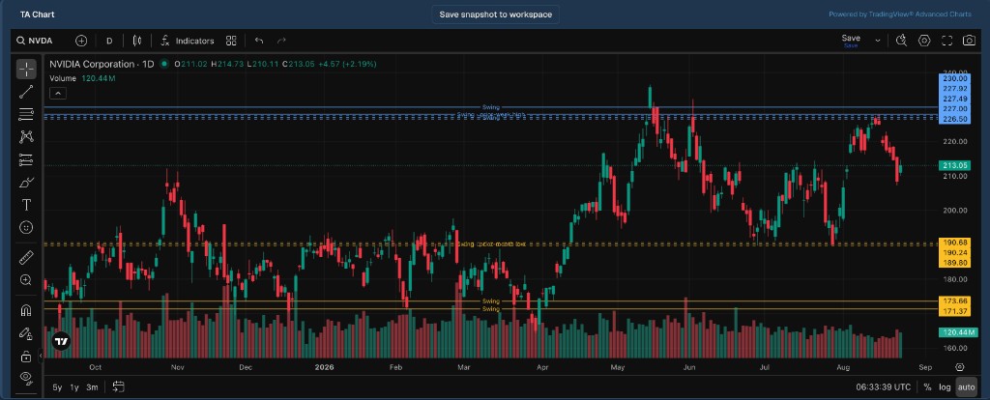Click the 06:33:39 UTC timezone clock

884,386
